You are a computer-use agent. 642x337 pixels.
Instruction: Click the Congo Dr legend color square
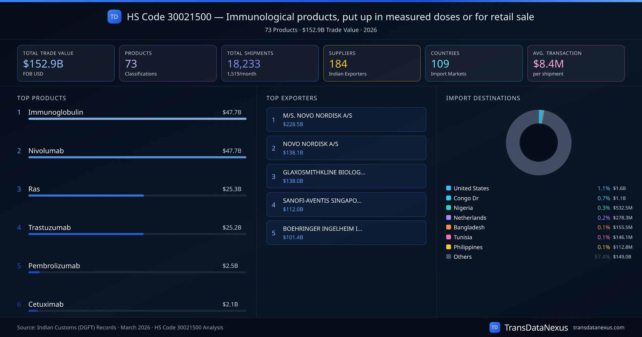pyautogui.click(x=449, y=198)
